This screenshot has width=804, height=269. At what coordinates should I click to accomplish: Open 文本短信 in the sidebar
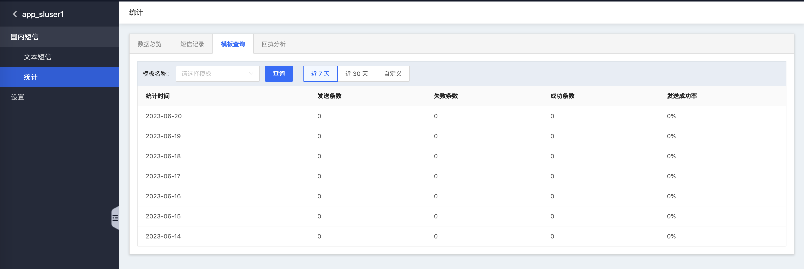(x=59, y=57)
